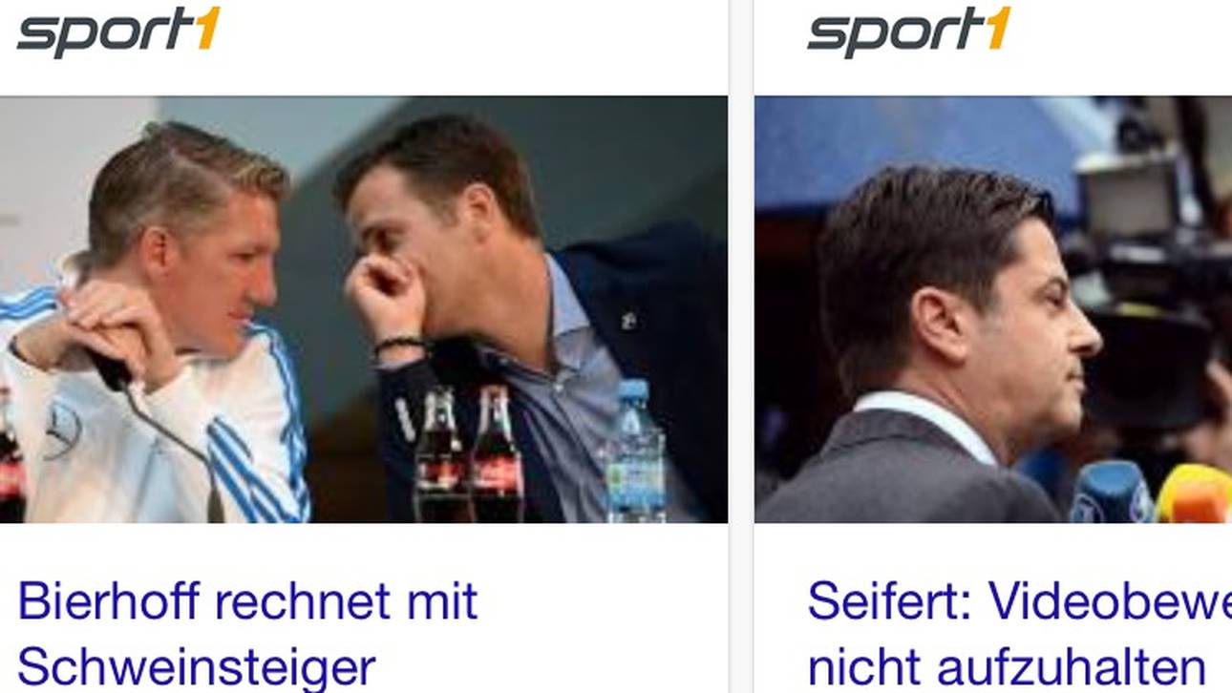Click the left sport1 logo
This screenshot has width=1232, height=693.
coord(118,31)
